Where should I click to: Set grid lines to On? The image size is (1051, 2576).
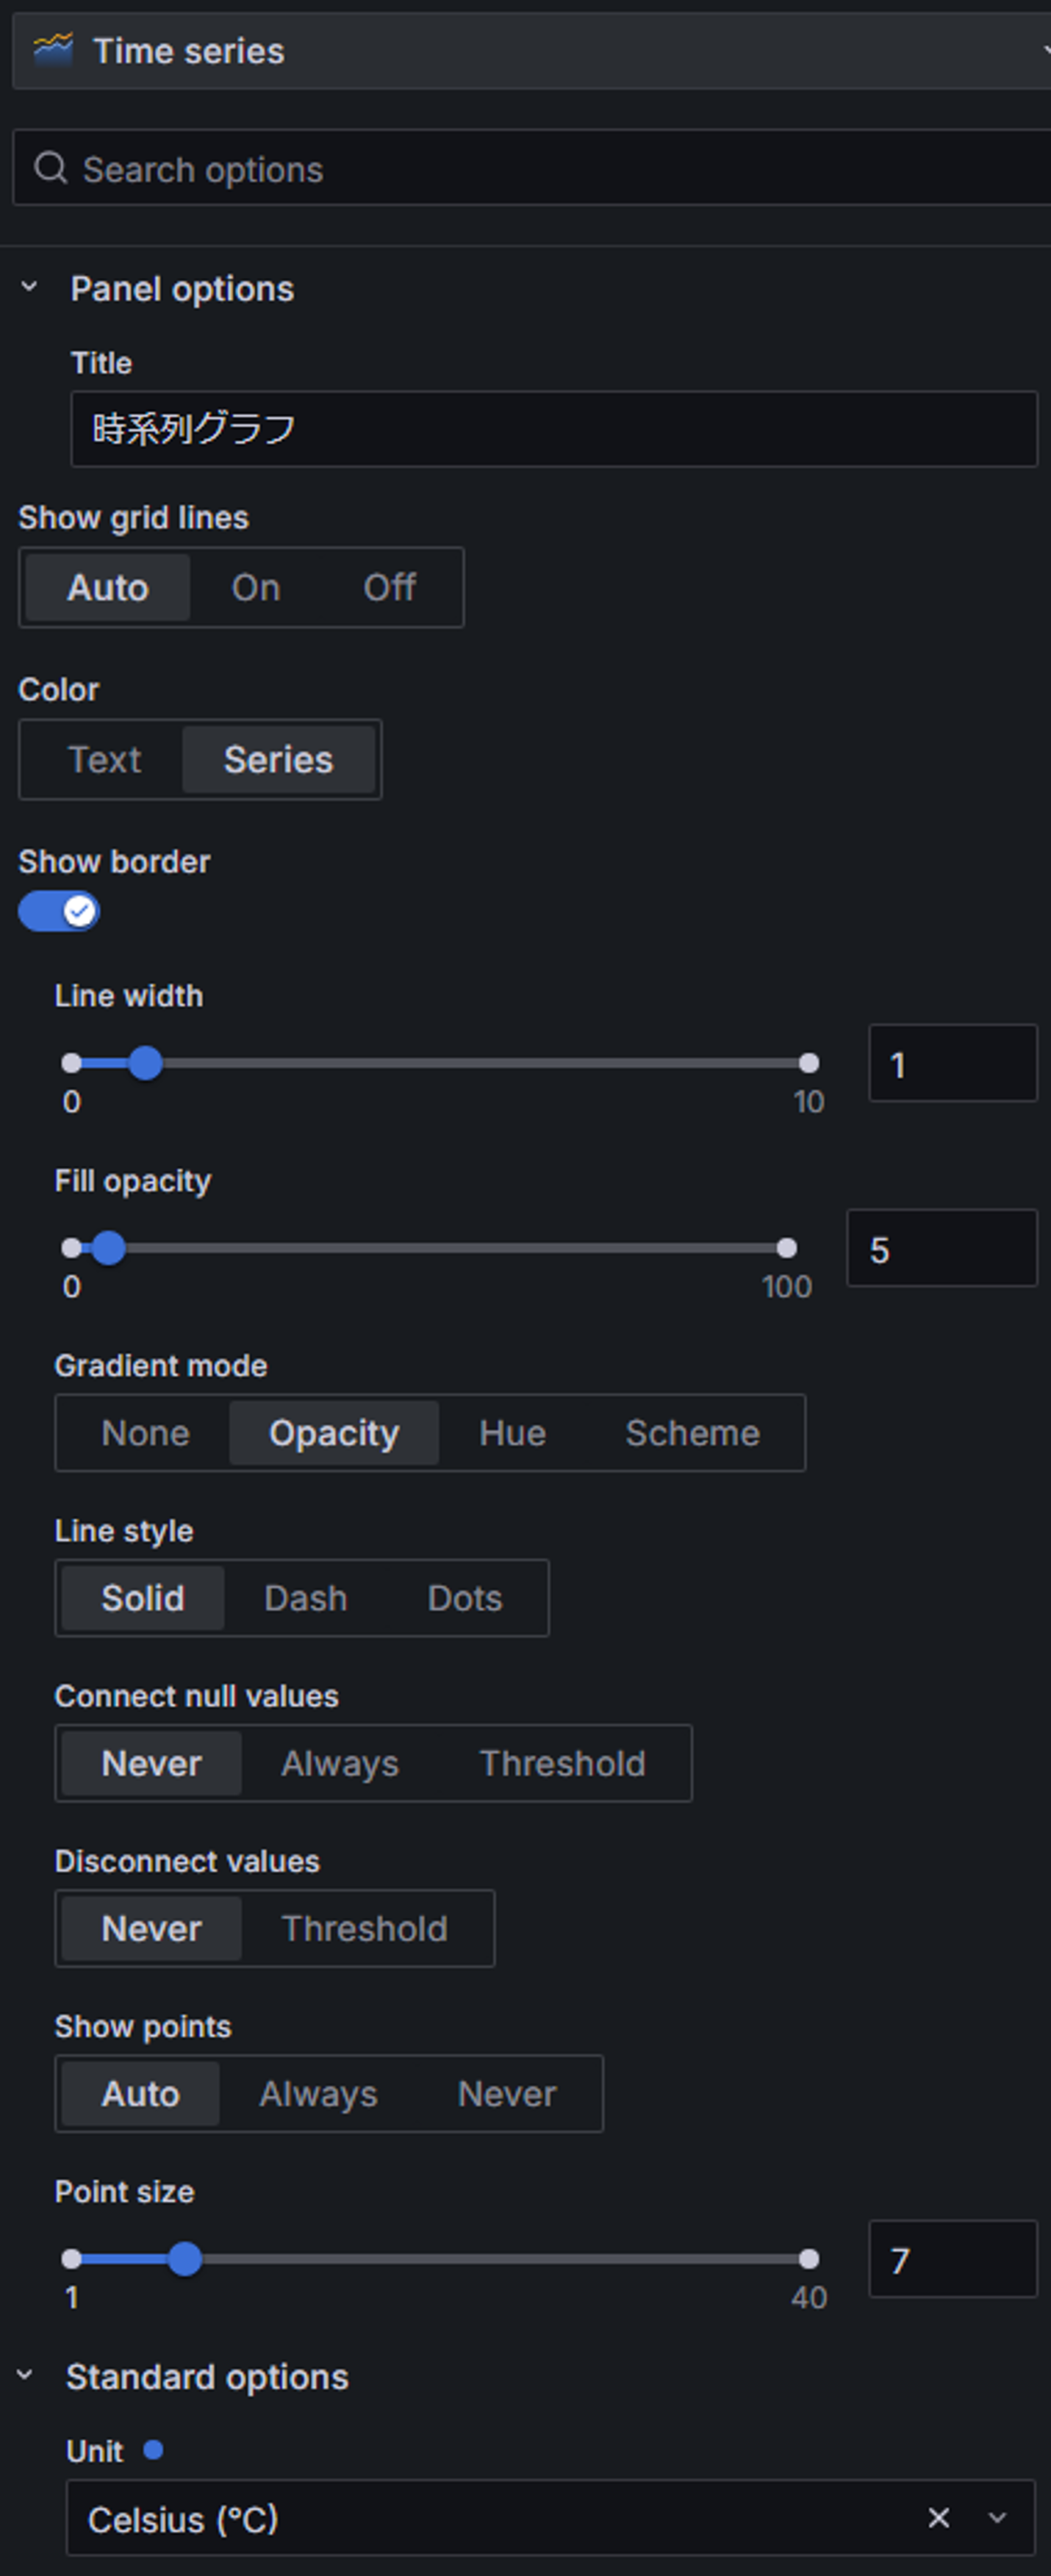click(x=255, y=587)
